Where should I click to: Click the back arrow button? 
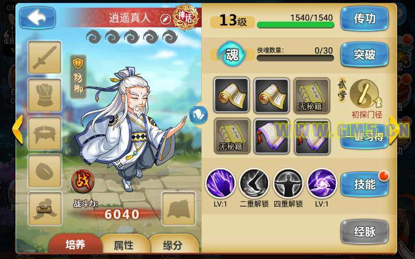(37, 17)
